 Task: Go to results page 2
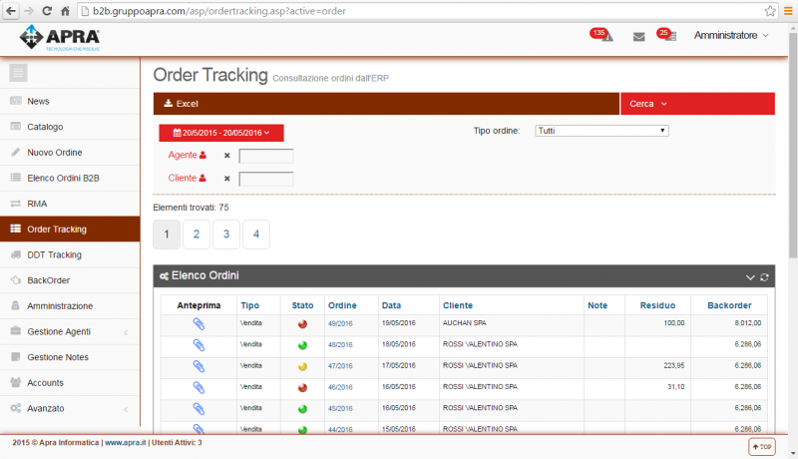[197, 234]
